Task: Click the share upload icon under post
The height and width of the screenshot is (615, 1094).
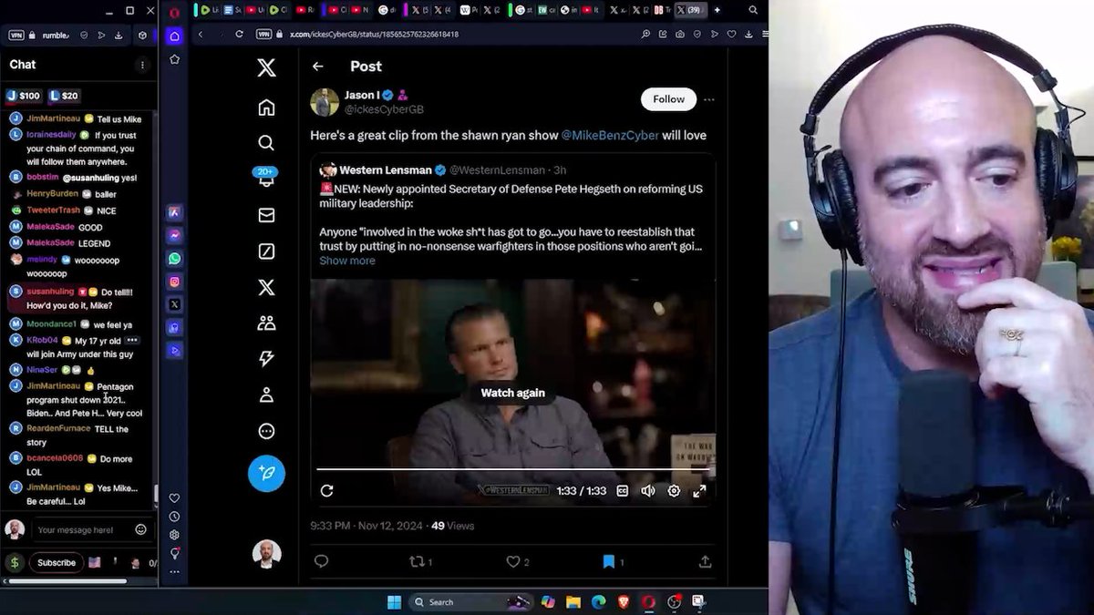Action: click(705, 562)
